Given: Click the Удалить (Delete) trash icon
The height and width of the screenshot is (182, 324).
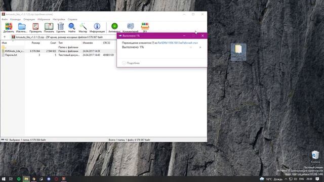Looking at the screenshot, I should click(61, 28).
